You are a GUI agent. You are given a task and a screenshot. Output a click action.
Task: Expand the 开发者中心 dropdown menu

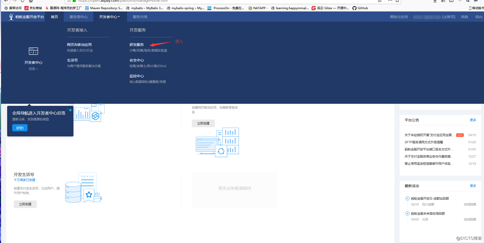109,17
